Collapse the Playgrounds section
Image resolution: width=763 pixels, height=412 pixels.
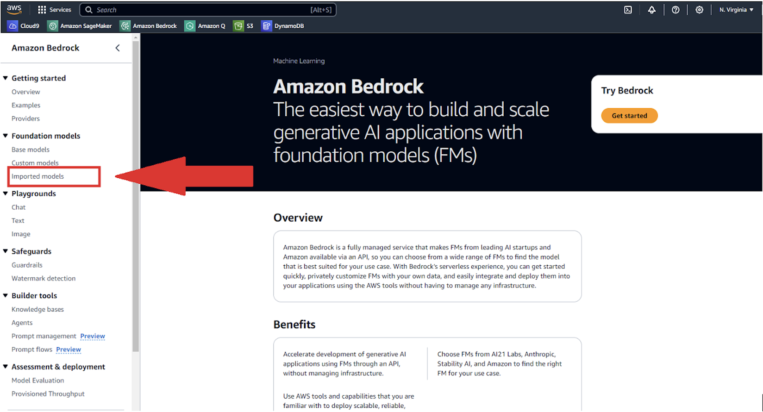pos(6,194)
